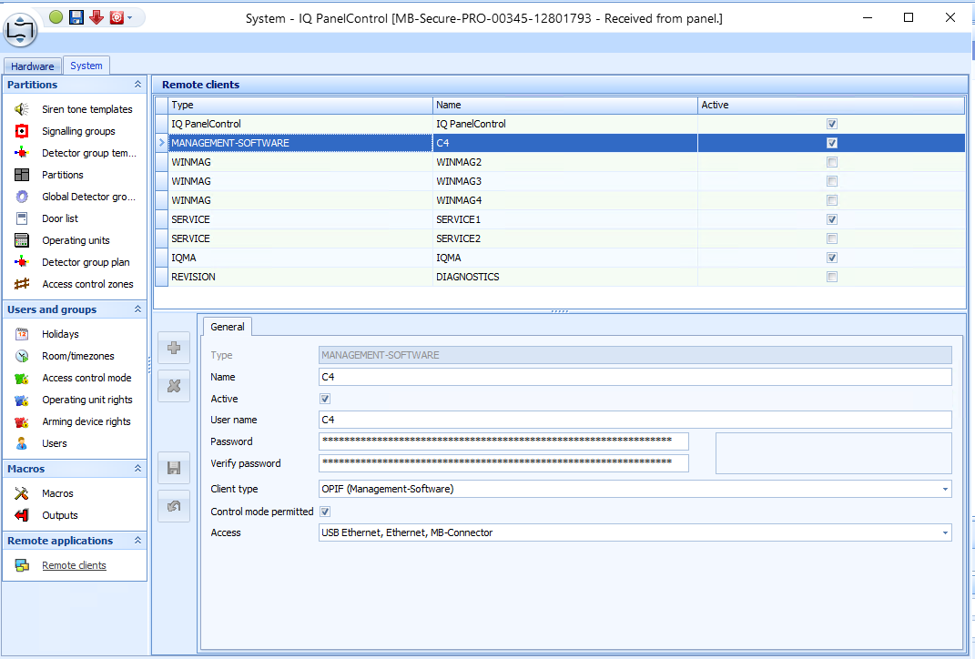Click the Detector group templates icon
Screen dimensions: 975x659
tap(22, 153)
